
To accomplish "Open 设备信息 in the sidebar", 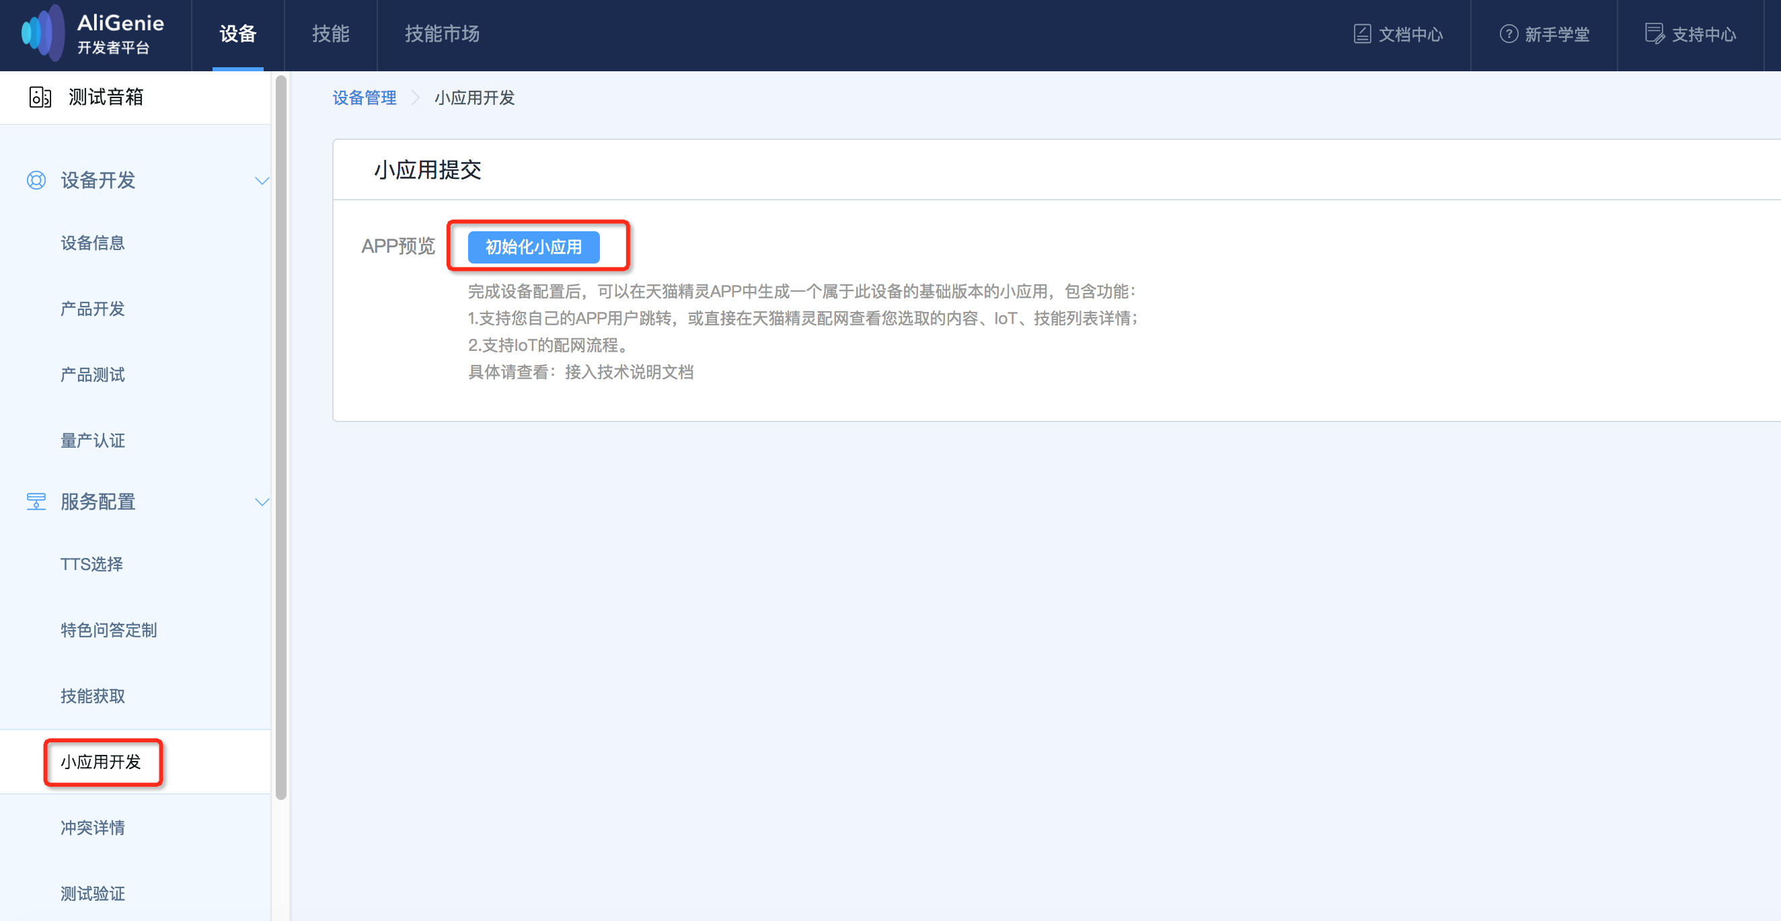I will [x=93, y=243].
